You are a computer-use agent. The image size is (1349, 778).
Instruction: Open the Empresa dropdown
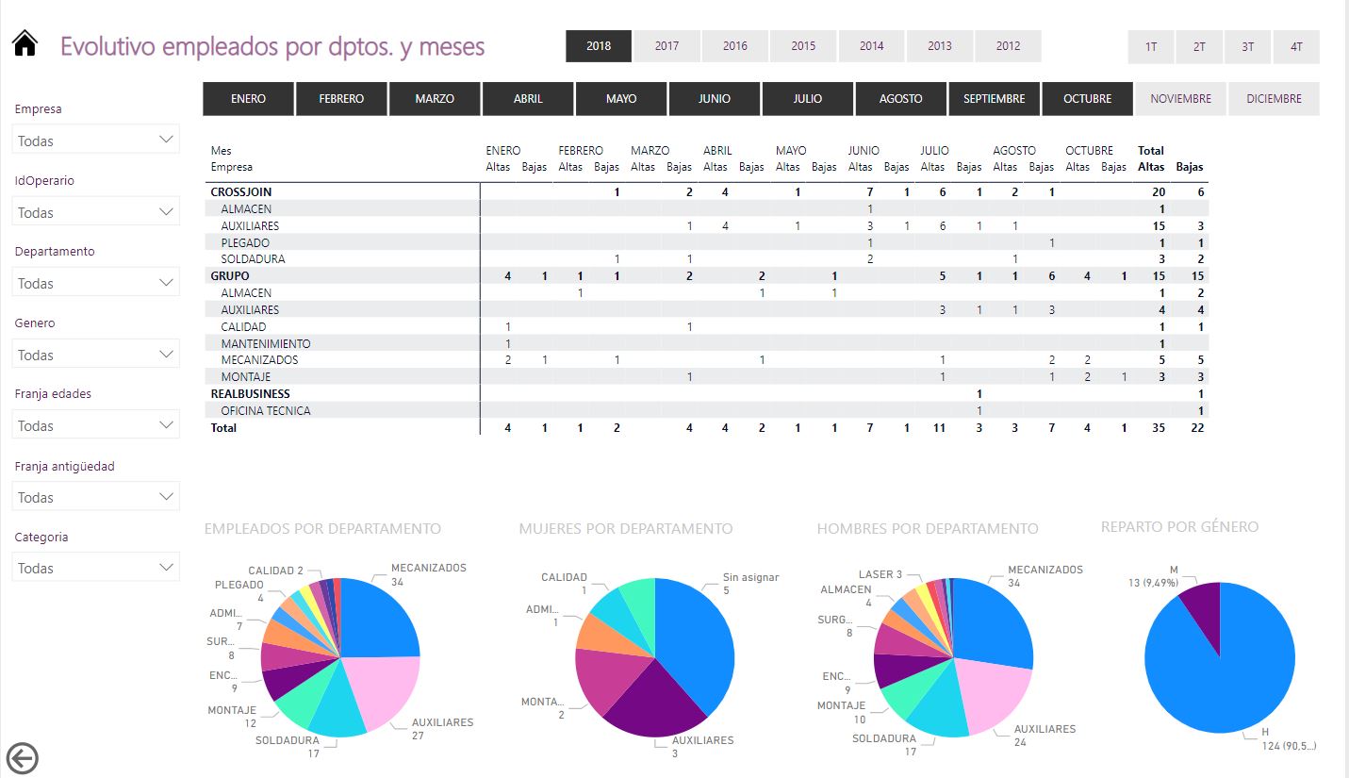click(96, 141)
